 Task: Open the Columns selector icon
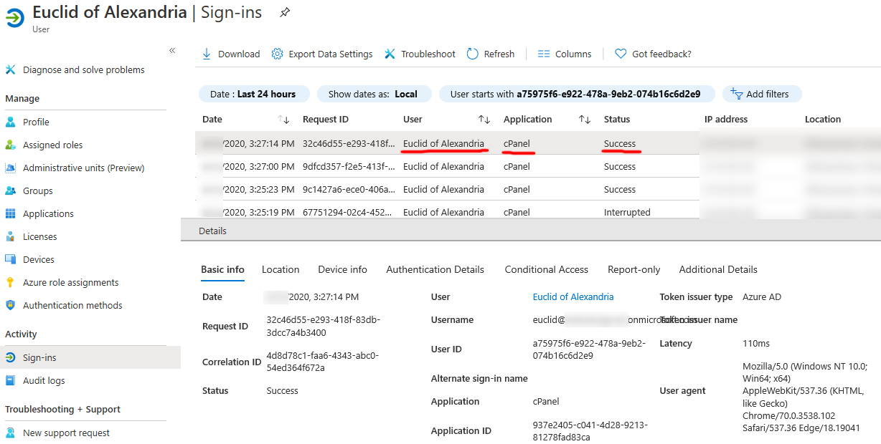[x=545, y=53]
